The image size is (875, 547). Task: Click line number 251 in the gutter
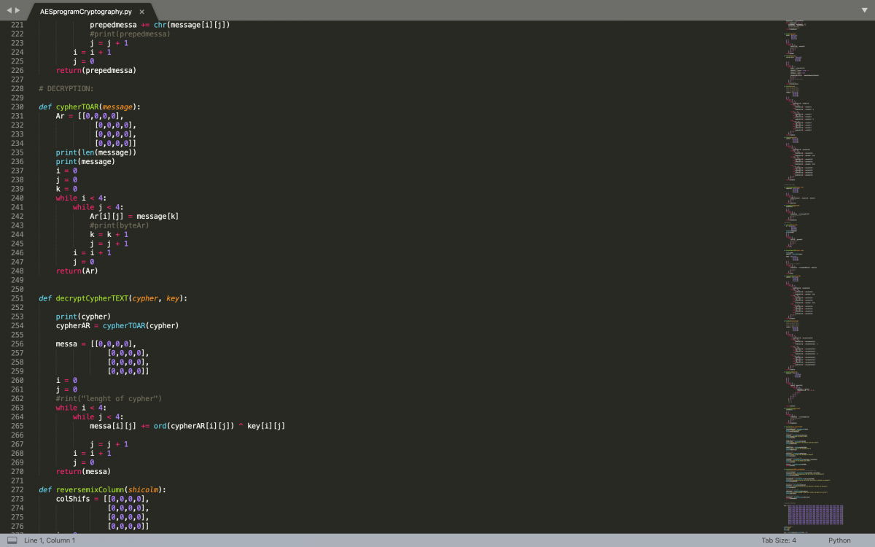17,298
